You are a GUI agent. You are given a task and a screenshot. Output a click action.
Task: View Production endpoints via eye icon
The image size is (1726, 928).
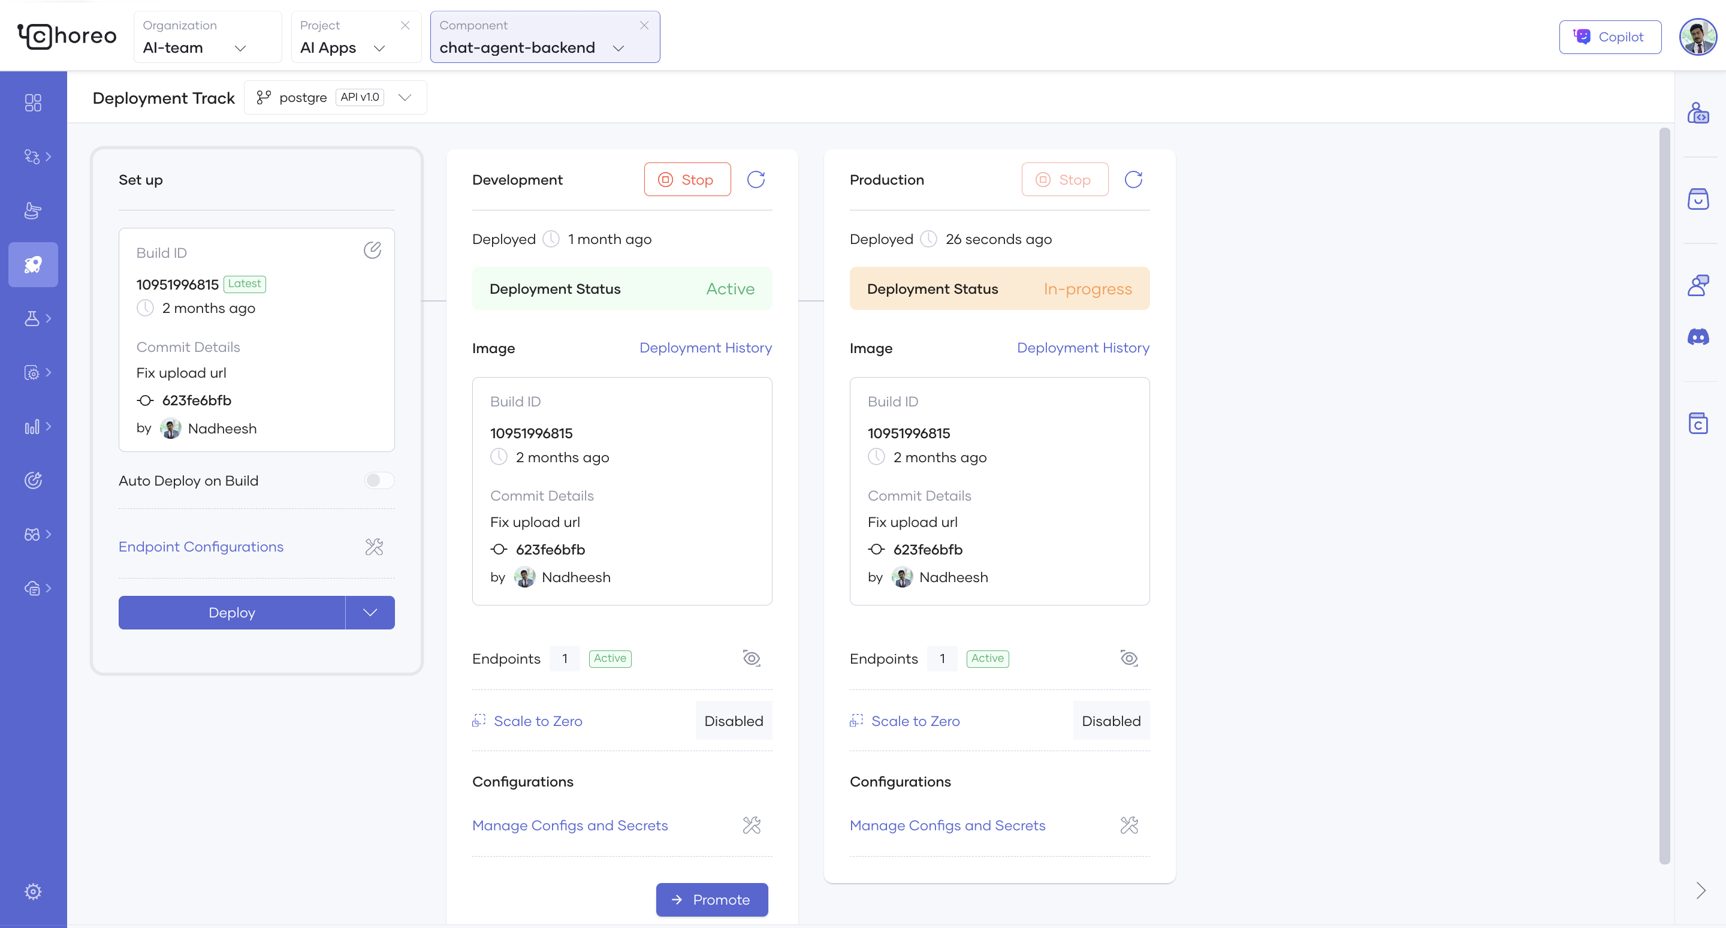[x=1128, y=658]
